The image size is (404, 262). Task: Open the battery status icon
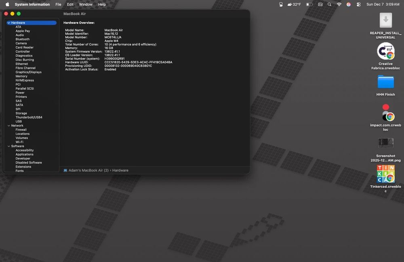(x=309, y=4)
